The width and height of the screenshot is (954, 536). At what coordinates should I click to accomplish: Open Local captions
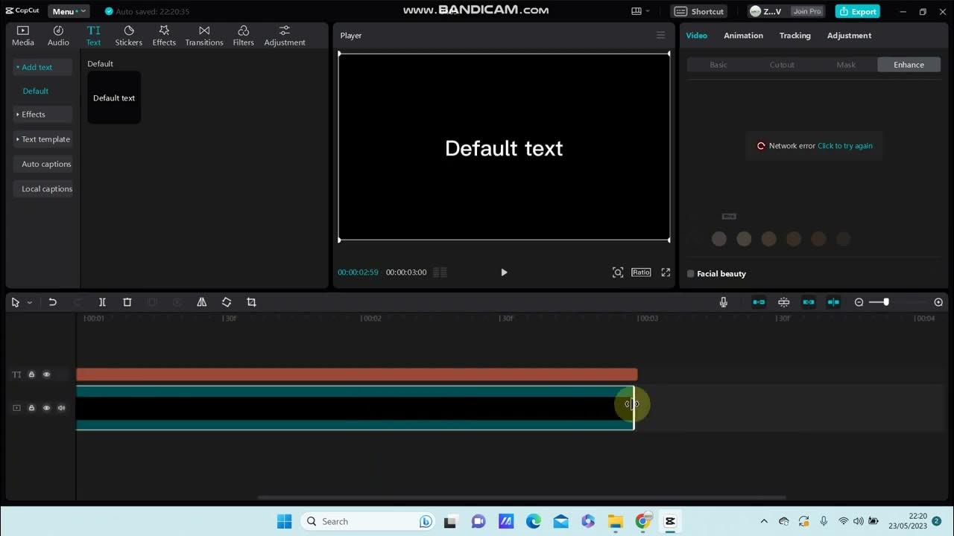click(42, 189)
